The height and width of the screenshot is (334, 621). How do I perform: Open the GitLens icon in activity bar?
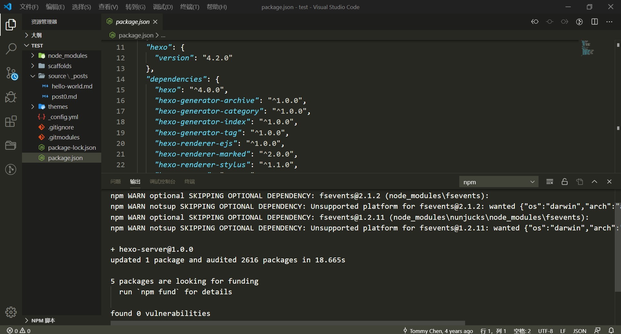click(x=11, y=169)
